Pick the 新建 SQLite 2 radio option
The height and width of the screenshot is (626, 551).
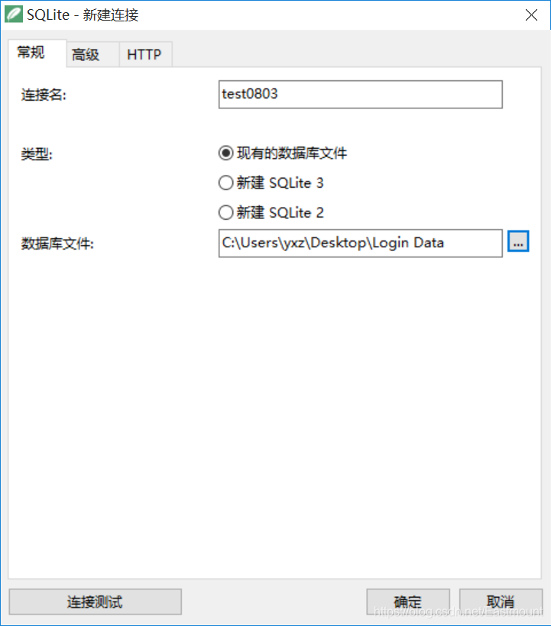(225, 212)
